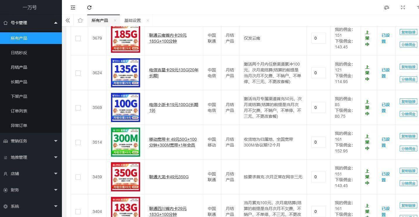Viewport: 419px width, 217px height.
Task: Click the 财务 yen icon
Action: pyautogui.click(x=6, y=190)
